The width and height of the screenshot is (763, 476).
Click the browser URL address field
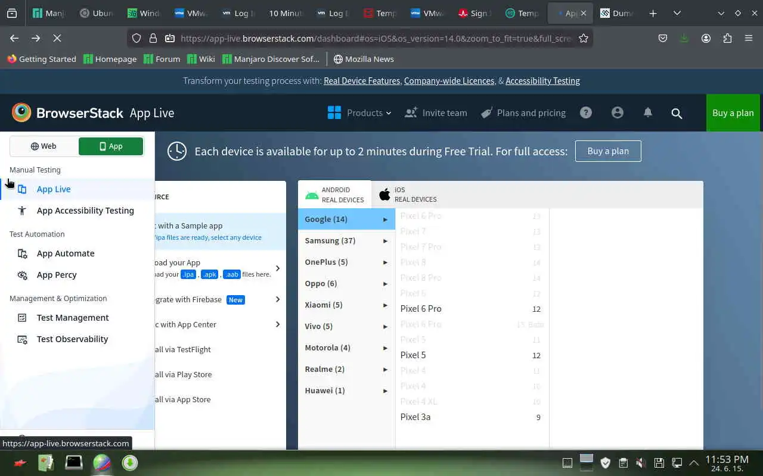coord(376,38)
